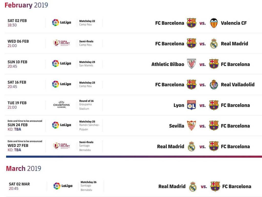Click the March 2019 heading
Image resolution: width=262 pixels, height=197 pixels.
click(24, 168)
